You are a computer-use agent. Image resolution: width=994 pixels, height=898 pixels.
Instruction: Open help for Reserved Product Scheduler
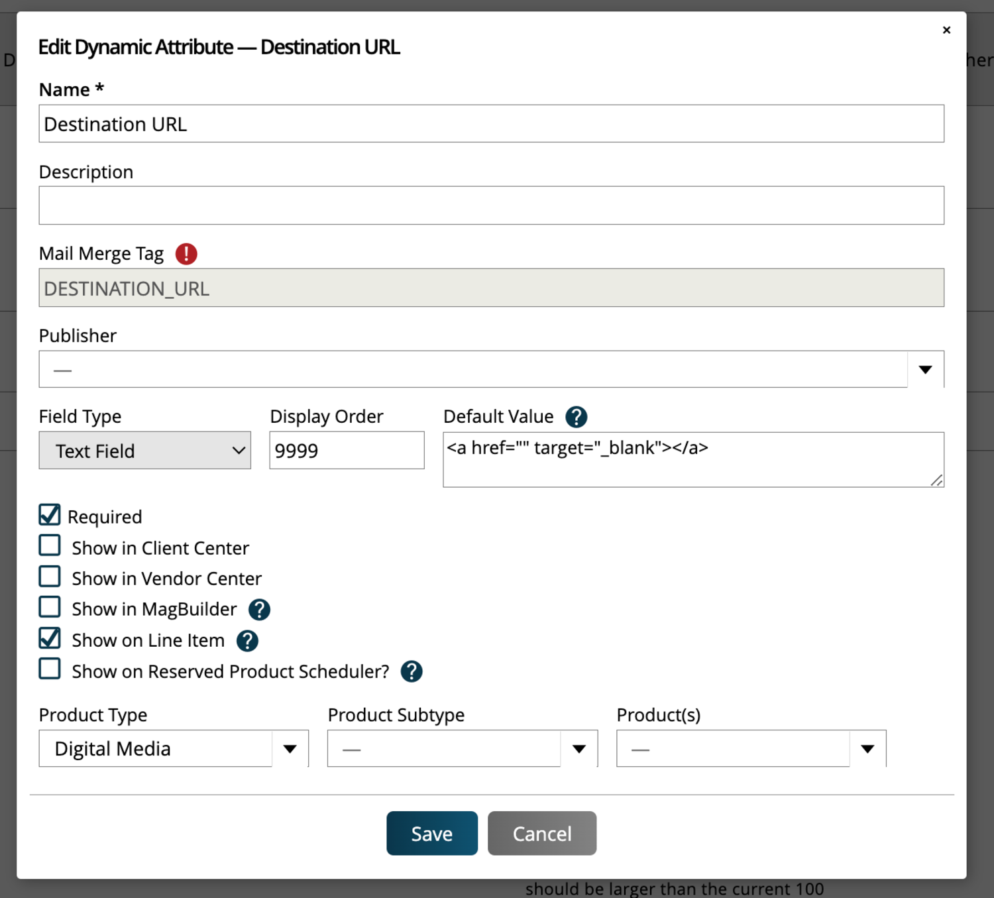pyautogui.click(x=412, y=671)
